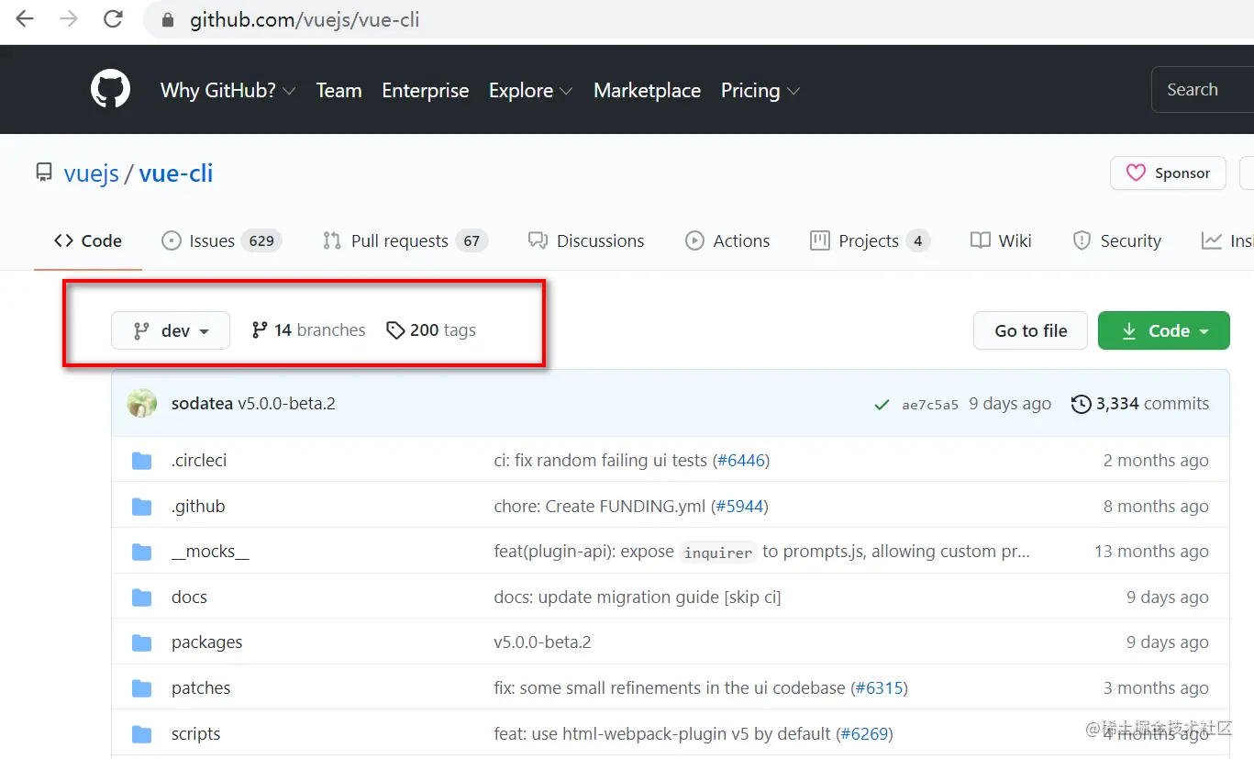Viewport: 1254px width, 759px height.
Task: Open the __mocks__ folder name
Action: coord(210,552)
